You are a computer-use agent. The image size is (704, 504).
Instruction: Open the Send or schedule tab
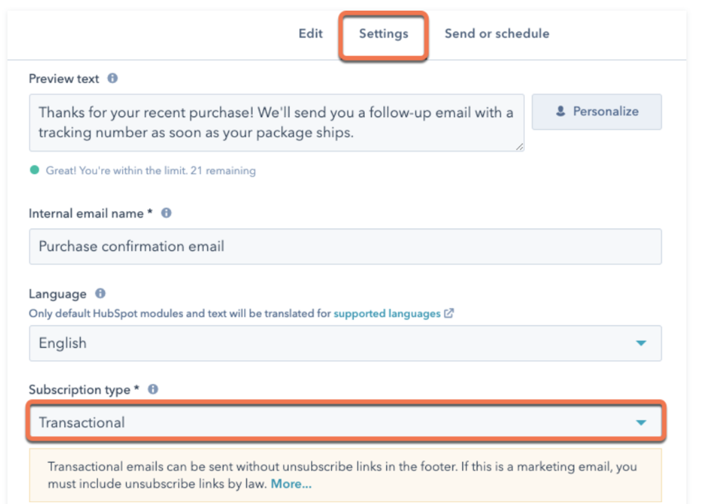click(x=496, y=33)
